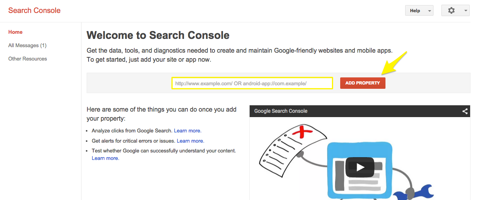The height and width of the screenshot is (200, 478).
Task: Expand the arrow beside the Help button
Action: coord(429,11)
